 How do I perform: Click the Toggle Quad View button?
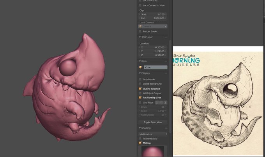(153, 122)
